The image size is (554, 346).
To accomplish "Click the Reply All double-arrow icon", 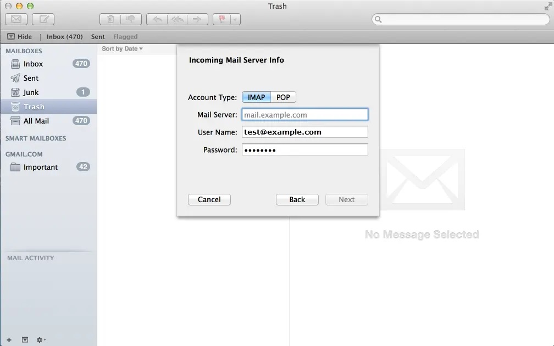I will (177, 19).
